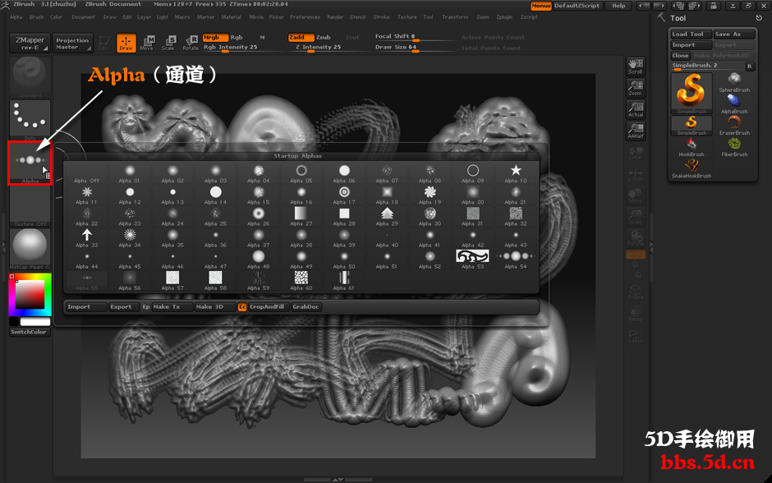The height and width of the screenshot is (483, 772).
Task: Select the Draw mode button
Action: click(126, 43)
